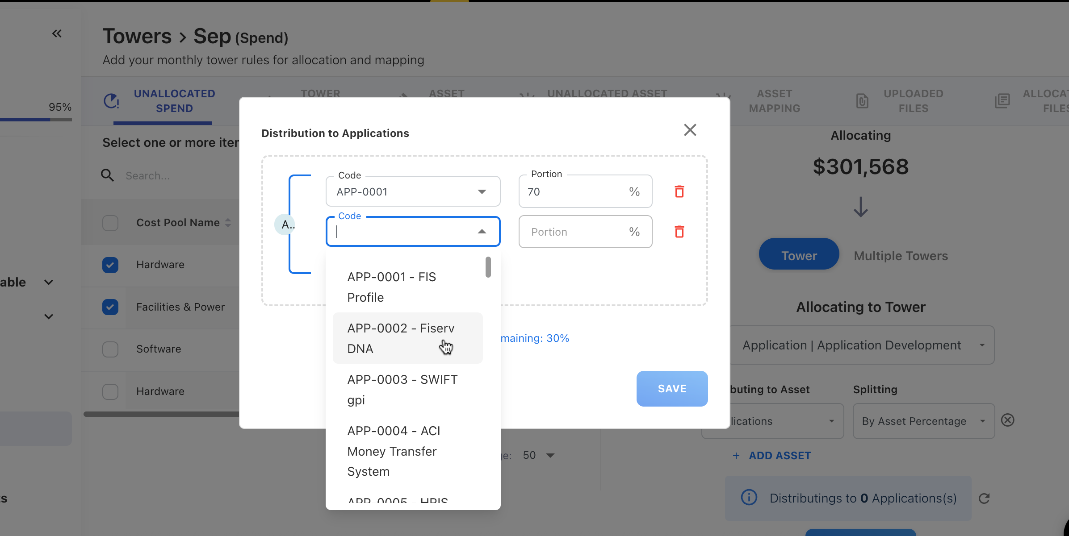Screen dimensions: 1069x536
Task: Uncheck the Facilities & Power checkbox
Action: click(110, 307)
